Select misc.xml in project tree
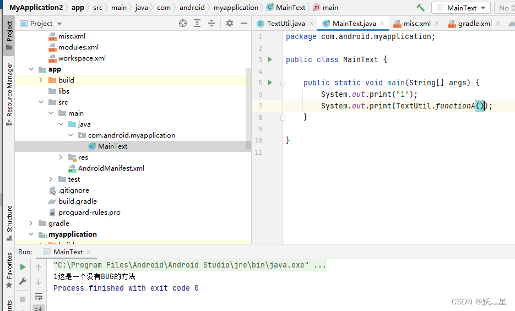Viewport: 515px width, 311px height. pos(72,36)
